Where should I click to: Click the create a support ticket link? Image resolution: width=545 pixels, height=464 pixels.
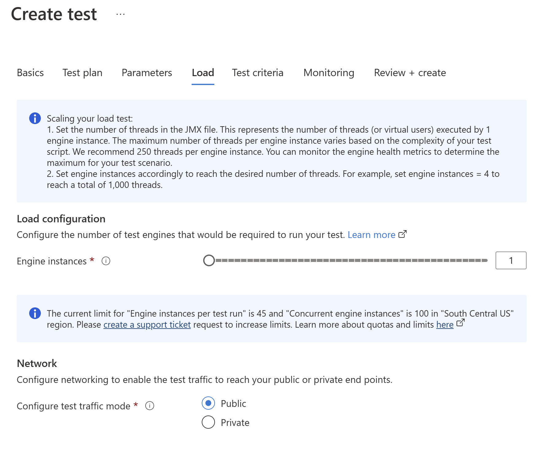pyautogui.click(x=147, y=325)
